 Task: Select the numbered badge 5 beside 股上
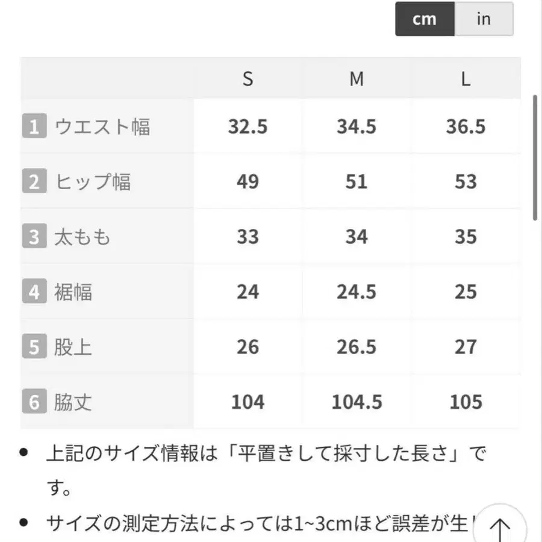[34, 346]
